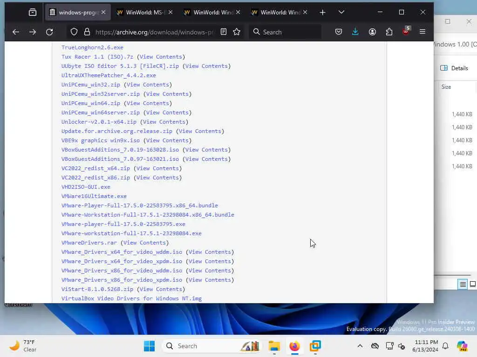Open VMware_Drivers_x86_for_video_xpdm.iso link

click(122, 280)
